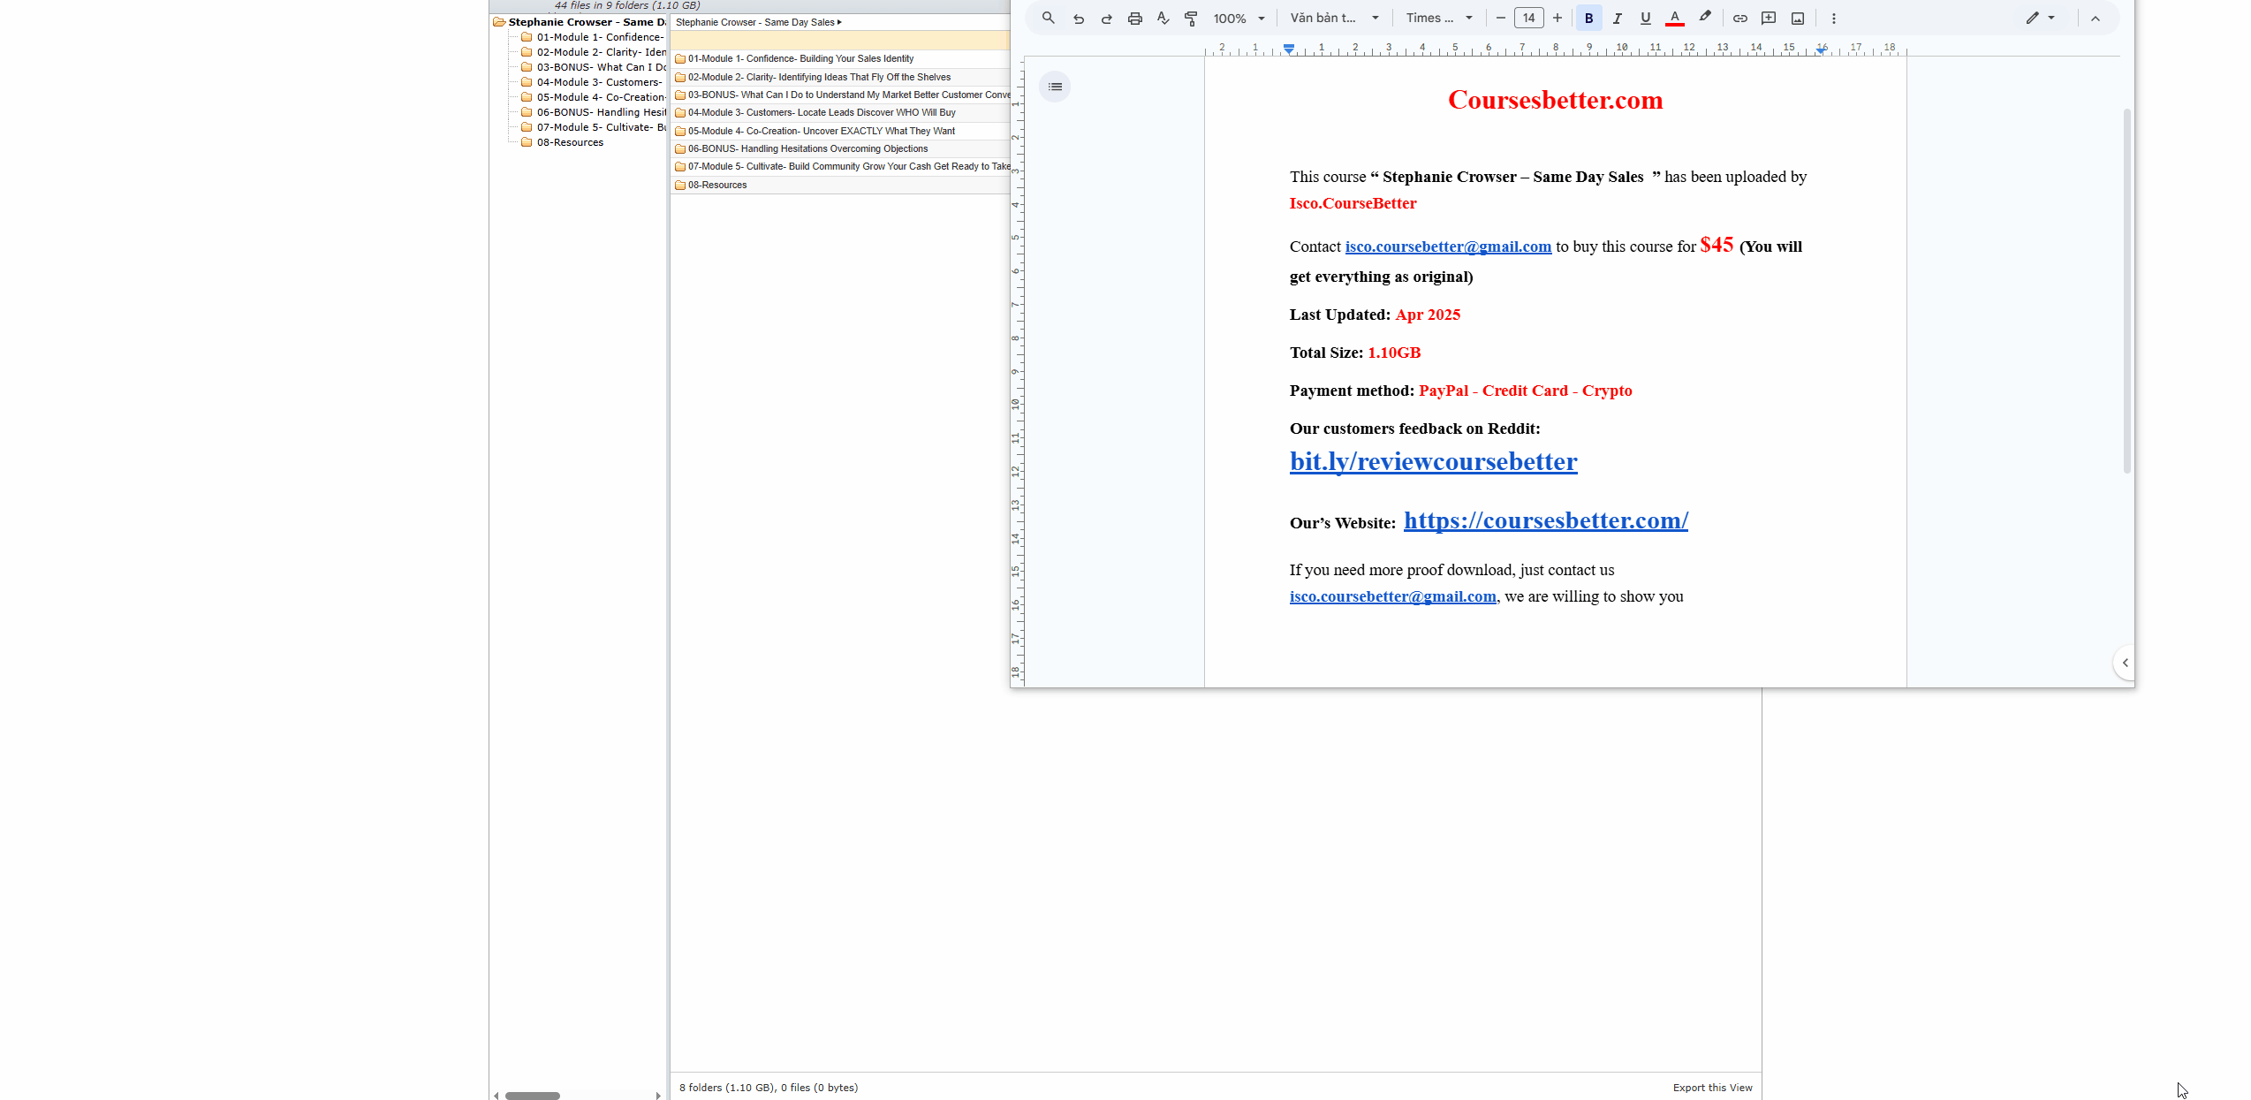Run spelling and grammar check
The width and height of the screenshot is (2251, 1100).
[1163, 19]
